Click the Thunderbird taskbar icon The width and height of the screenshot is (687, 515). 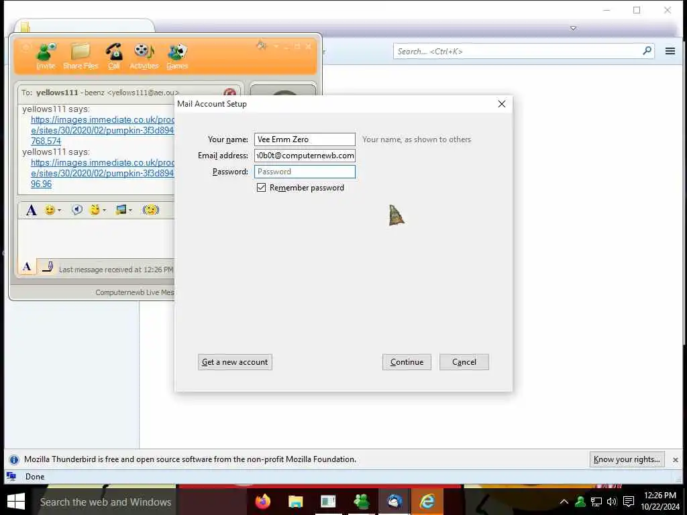tap(394, 502)
